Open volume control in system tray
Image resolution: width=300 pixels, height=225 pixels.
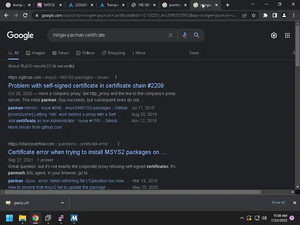(x=264, y=218)
